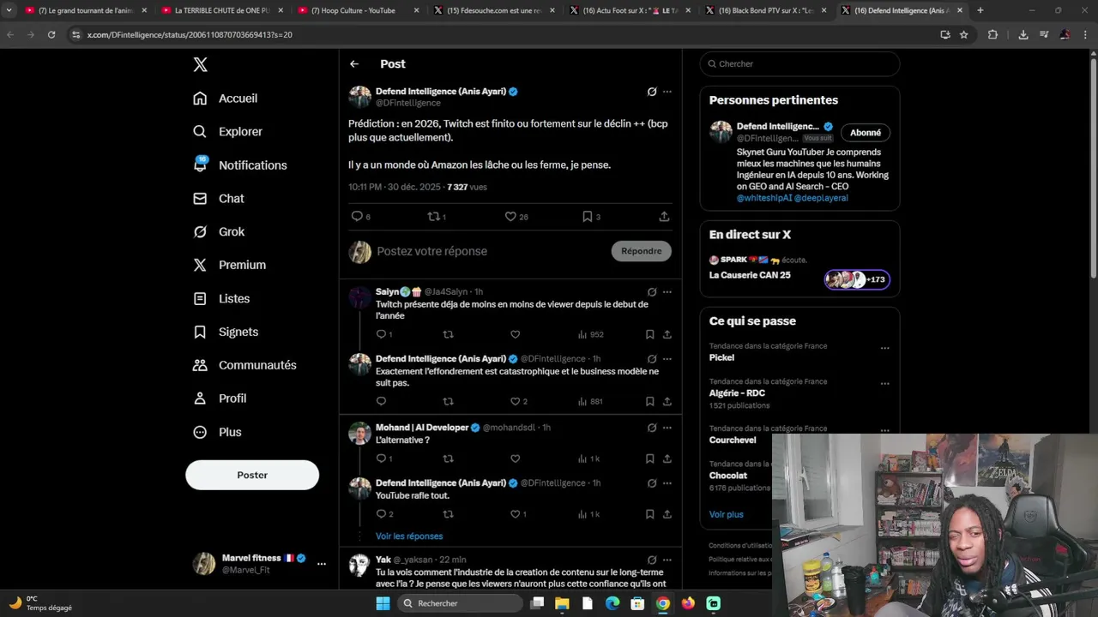Open La Causerie CAN 25 live
The height and width of the screenshot is (617, 1098).
(x=750, y=275)
